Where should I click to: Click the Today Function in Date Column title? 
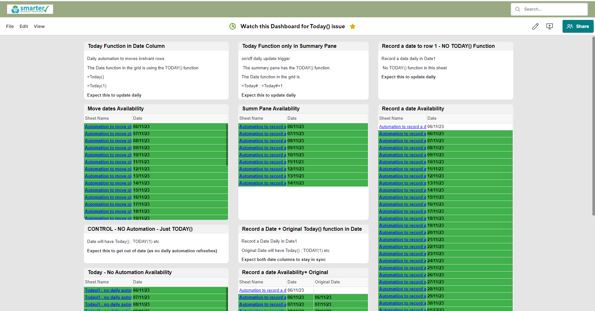126,46
